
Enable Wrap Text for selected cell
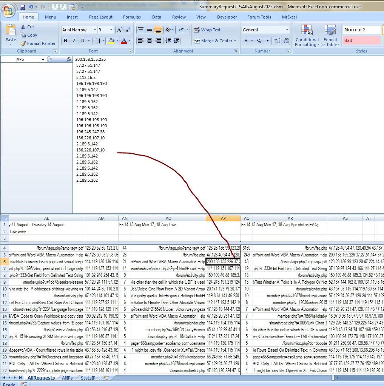(207, 30)
